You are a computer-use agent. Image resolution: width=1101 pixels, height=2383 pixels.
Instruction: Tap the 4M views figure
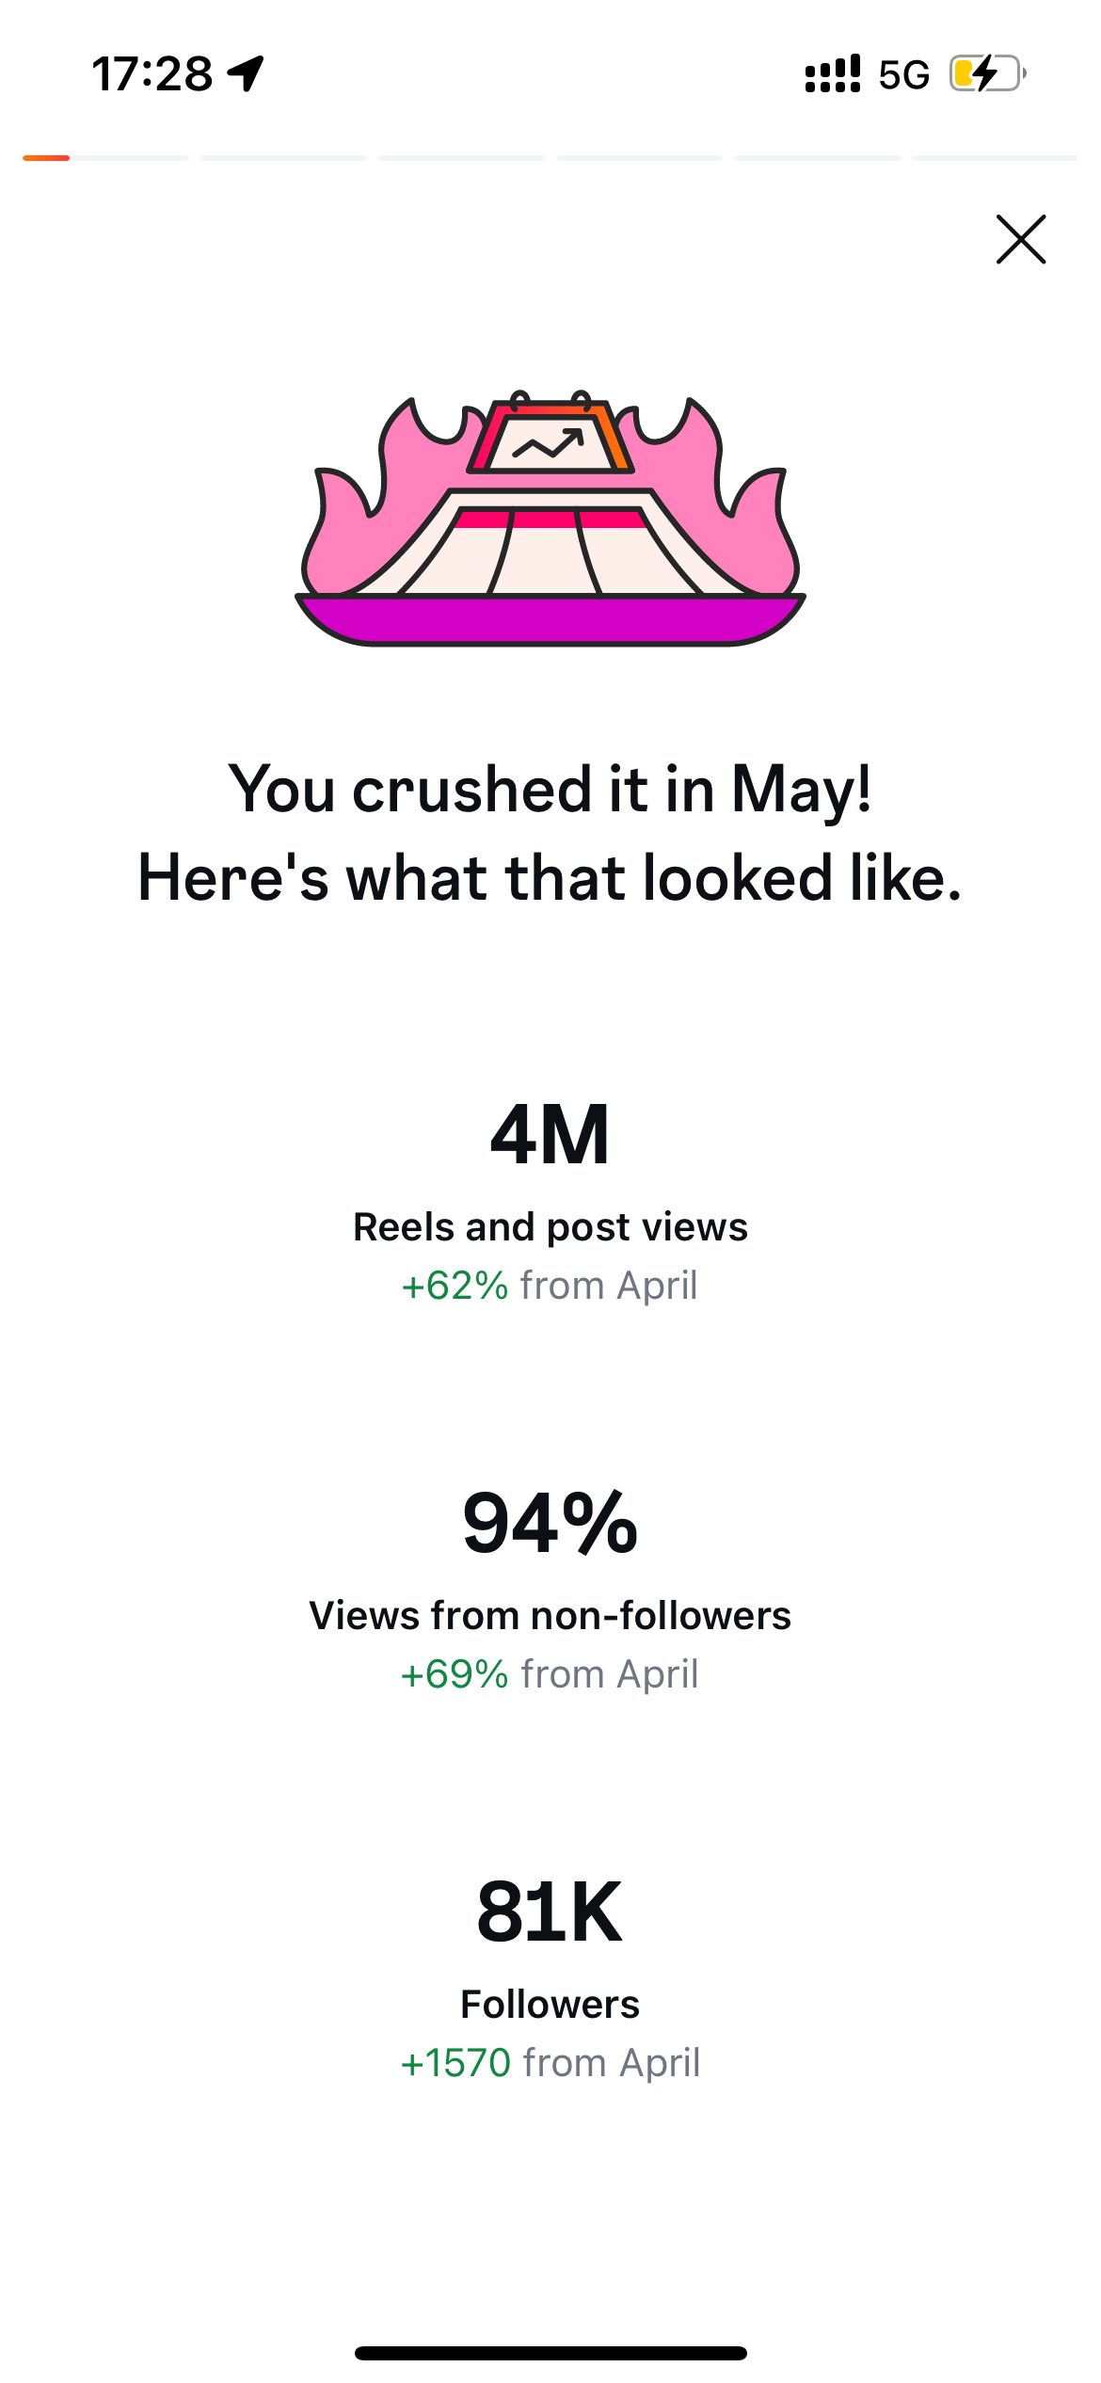550,1135
